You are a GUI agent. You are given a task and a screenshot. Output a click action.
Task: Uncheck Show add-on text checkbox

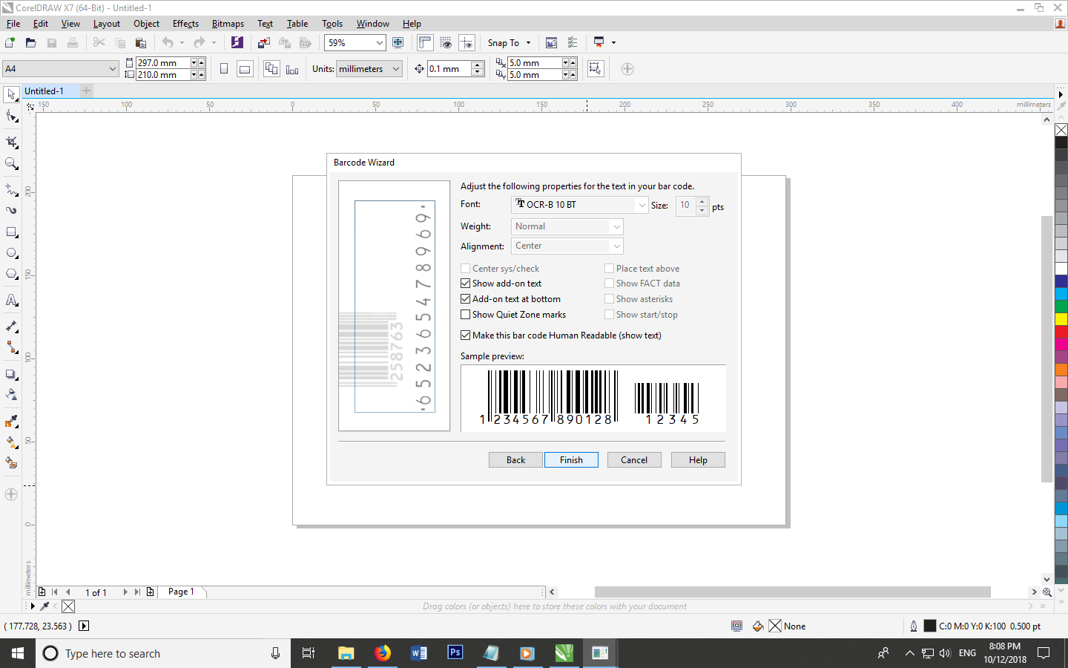466,284
